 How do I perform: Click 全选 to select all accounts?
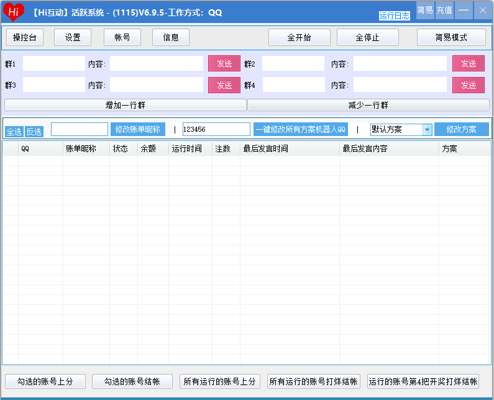(14, 132)
